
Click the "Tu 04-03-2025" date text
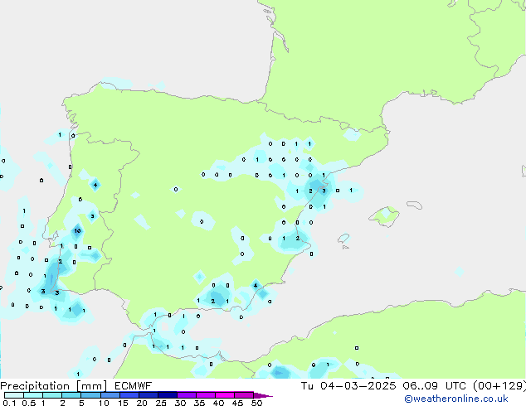coord(348,386)
